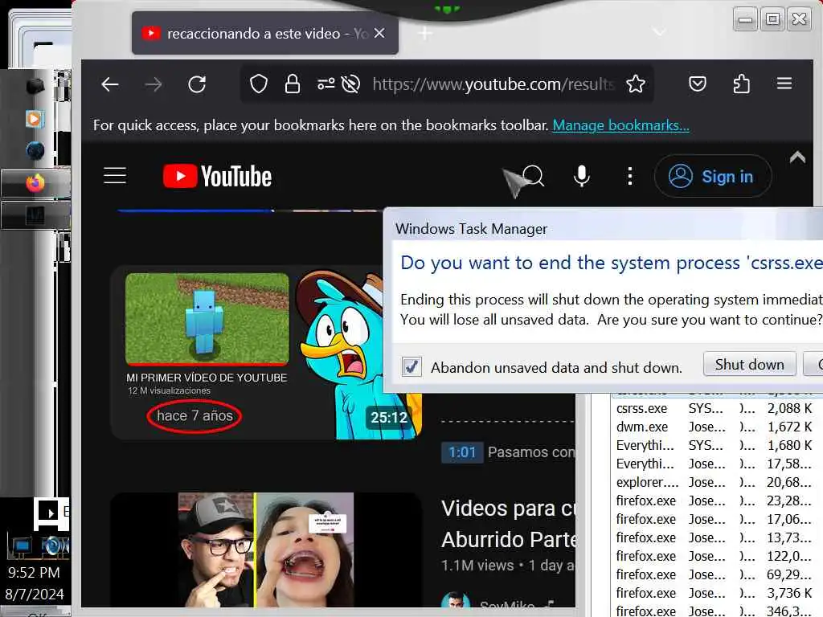Click the padlock site security icon
The image size is (823, 617).
(x=292, y=84)
